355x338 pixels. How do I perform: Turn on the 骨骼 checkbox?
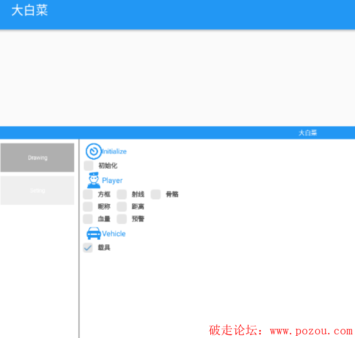click(x=156, y=194)
